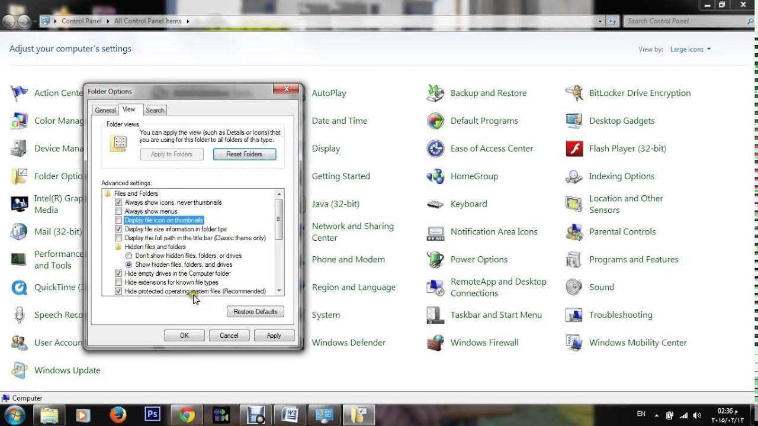Viewport: 758px width, 426px height.
Task: Open the Windows Mobility Center icon
Action: click(574, 343)
